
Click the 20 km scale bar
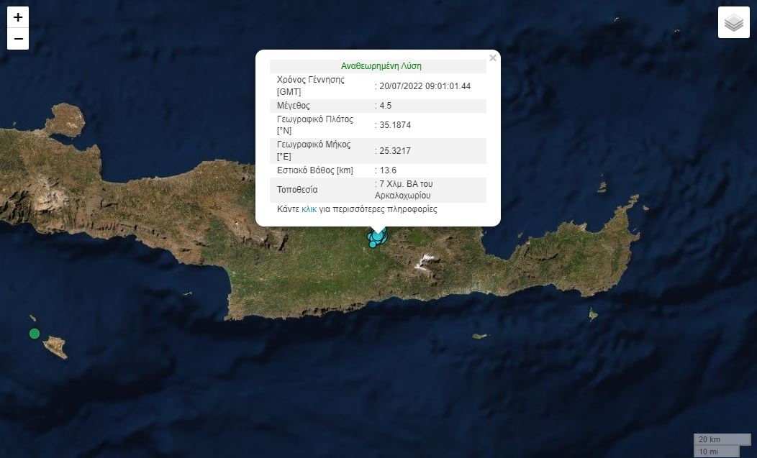(x=712, y=439)
